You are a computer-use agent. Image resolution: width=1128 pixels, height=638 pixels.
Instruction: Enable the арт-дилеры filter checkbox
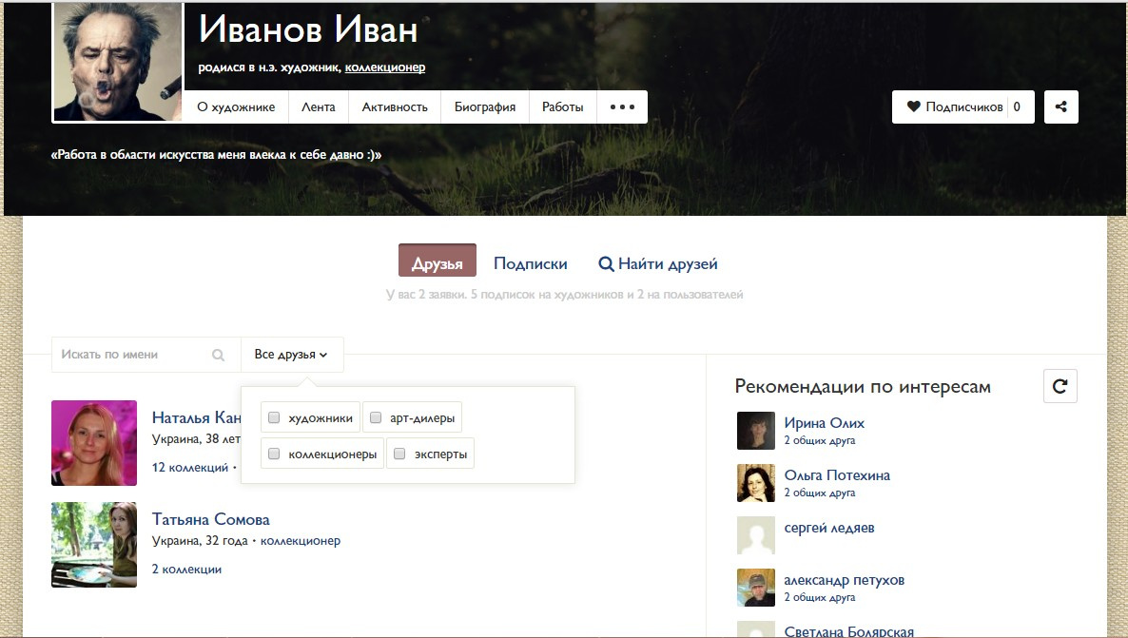tap(376, 417)
